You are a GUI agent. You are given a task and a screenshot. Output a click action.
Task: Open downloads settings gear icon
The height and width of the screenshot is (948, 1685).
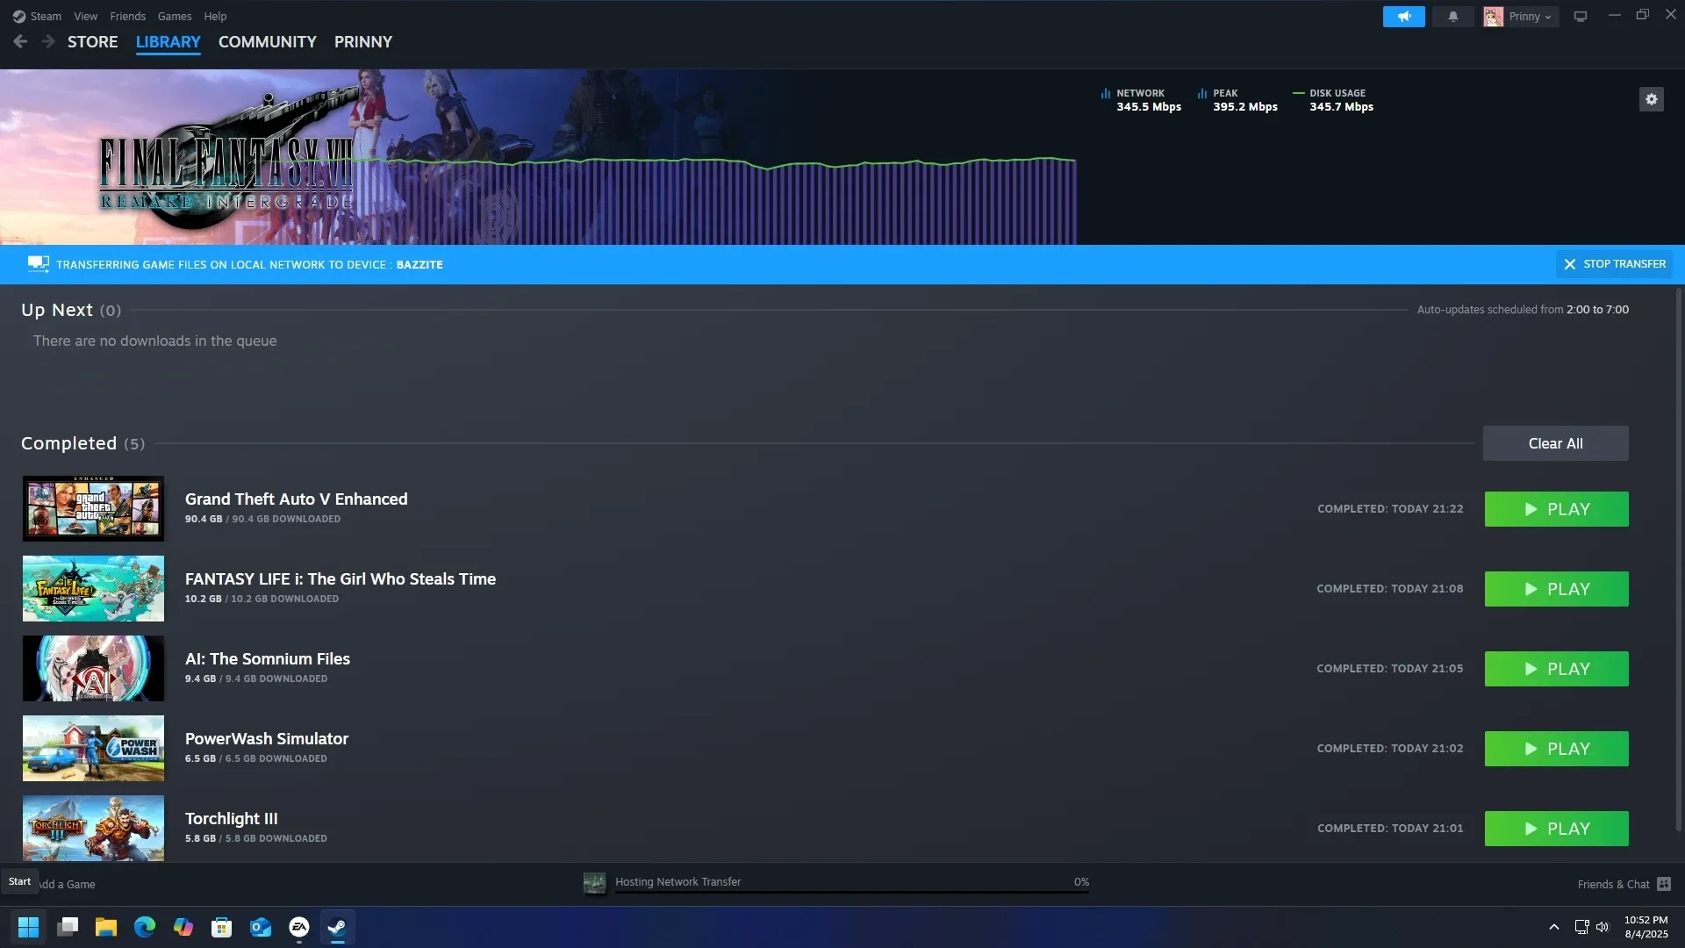1651,99
